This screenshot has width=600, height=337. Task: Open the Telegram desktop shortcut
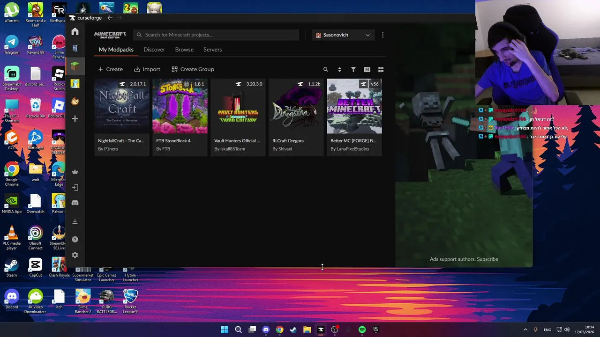pos(12,44)
